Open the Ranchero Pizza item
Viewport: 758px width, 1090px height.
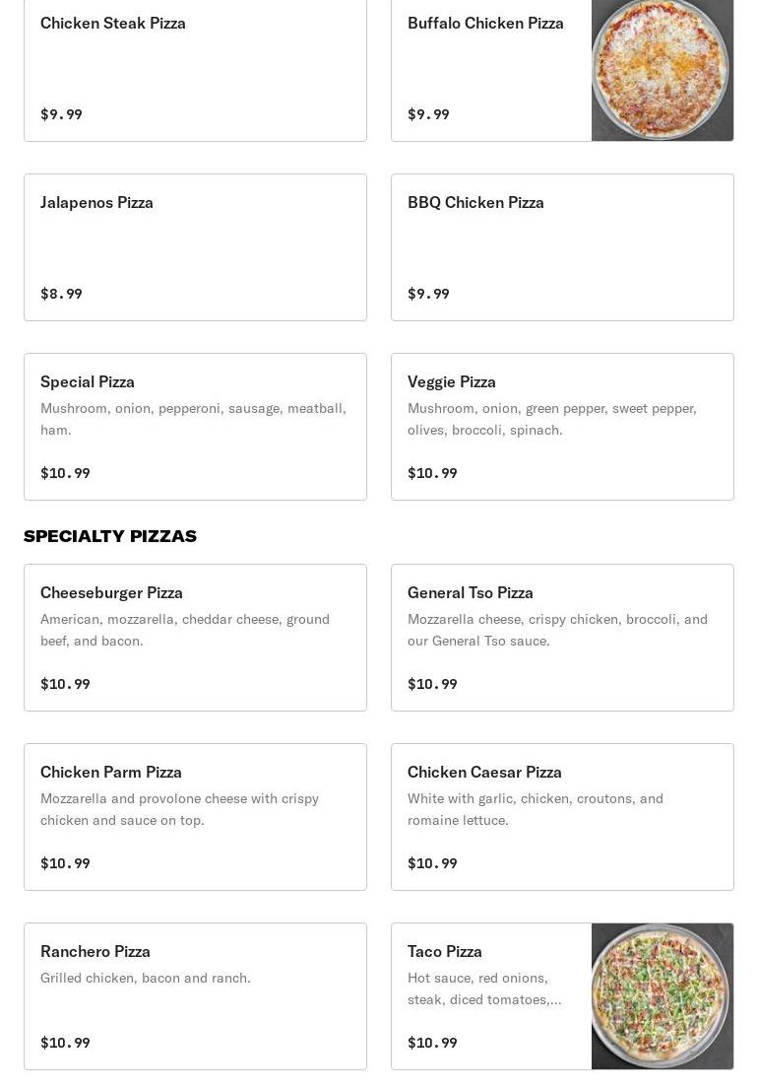[x=195, y=996]
